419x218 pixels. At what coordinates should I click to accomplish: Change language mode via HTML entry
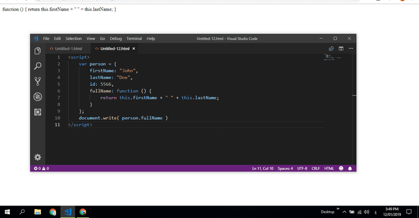click(x=329, y=168)
